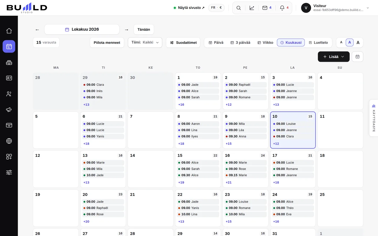This screenshot has width=378, height=236.
Task: Click the BUILD Studio logo
Action: click(27, 8)
